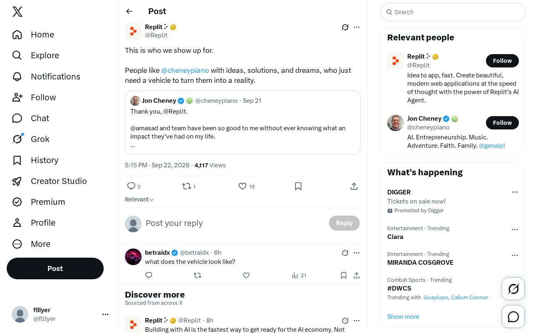Go back using the arrow icon
This screenshot has height=333, width=533.
[x=130, y=11]
